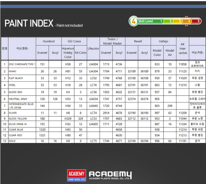
Task: Click the 11858 AK Interactive code cell
Action: click(x=183, y=64)
